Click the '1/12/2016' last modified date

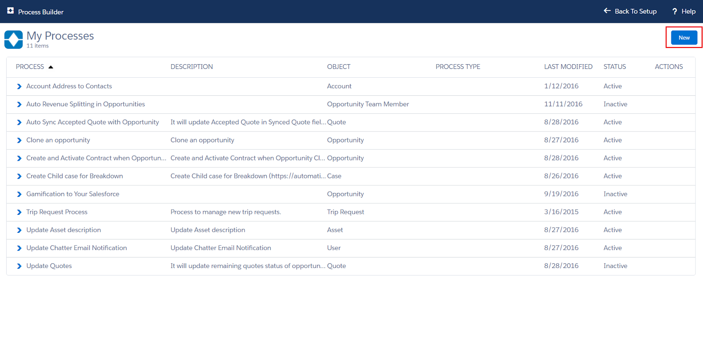tap(562, 86)
